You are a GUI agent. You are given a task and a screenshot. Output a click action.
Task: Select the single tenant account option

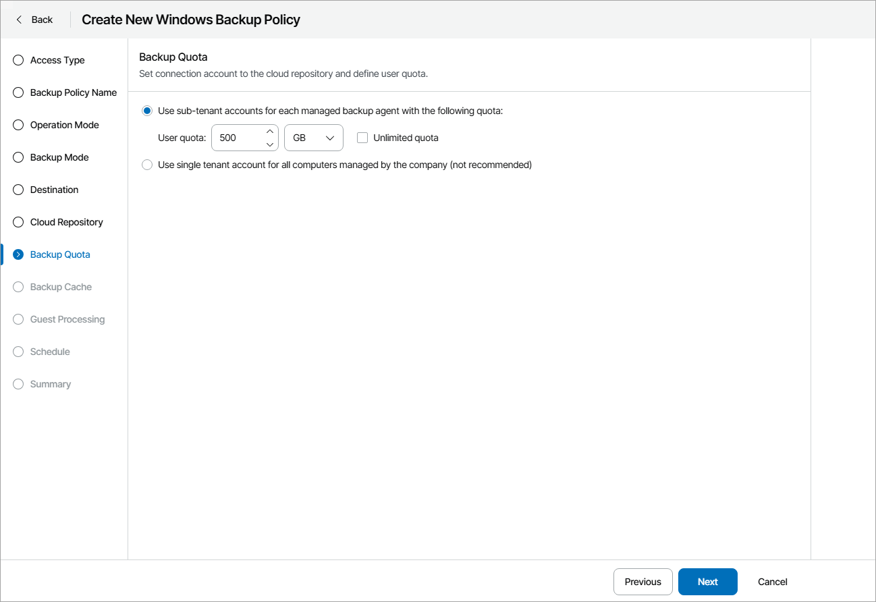pyautogui.click(x=146, y=165)
